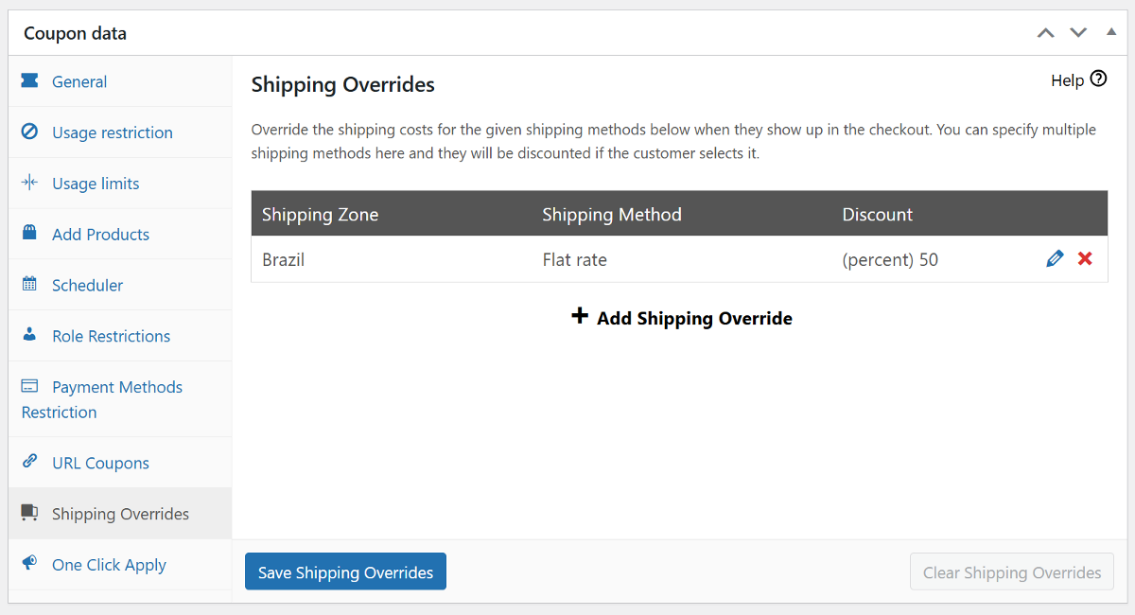Click the URL Coupons link icon
This screenshot has height=615, width=1135.
coord(29,463)
